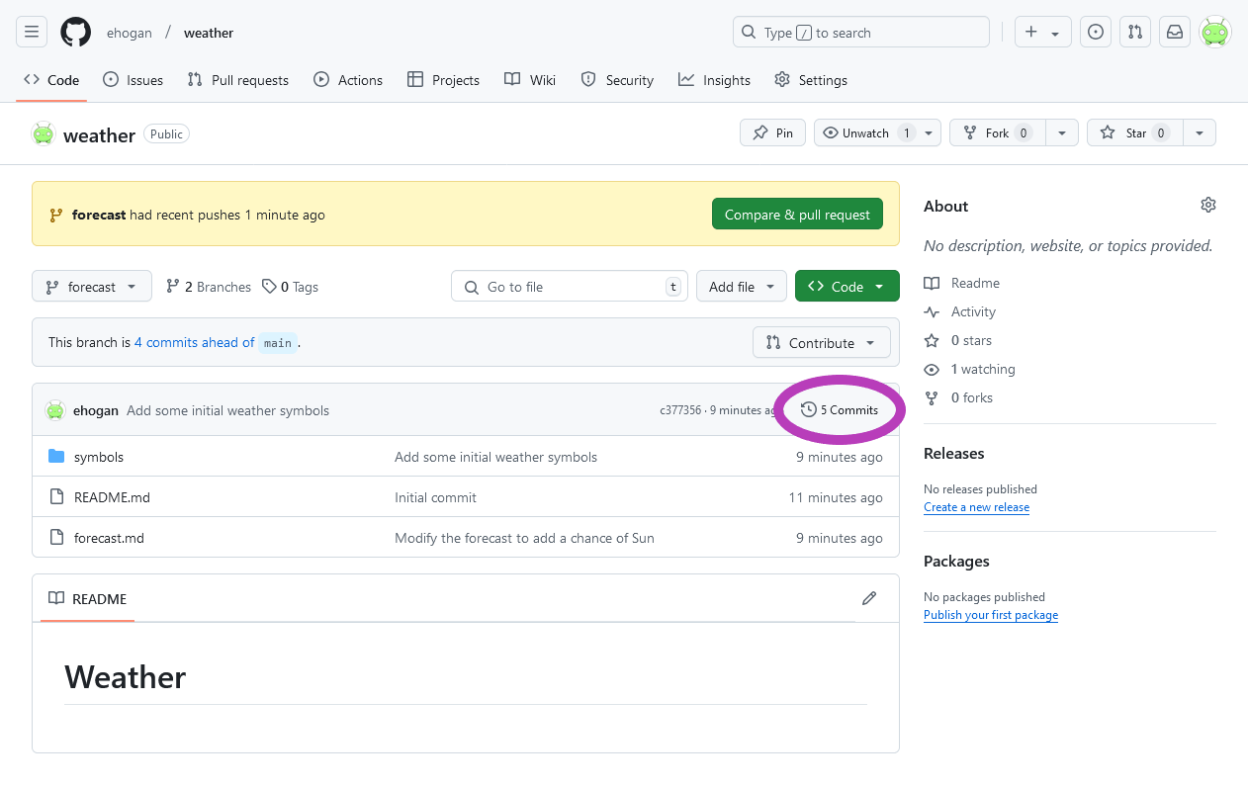Click Compare & pull request button
The image size is (1248, 788).
click(797, 215)
